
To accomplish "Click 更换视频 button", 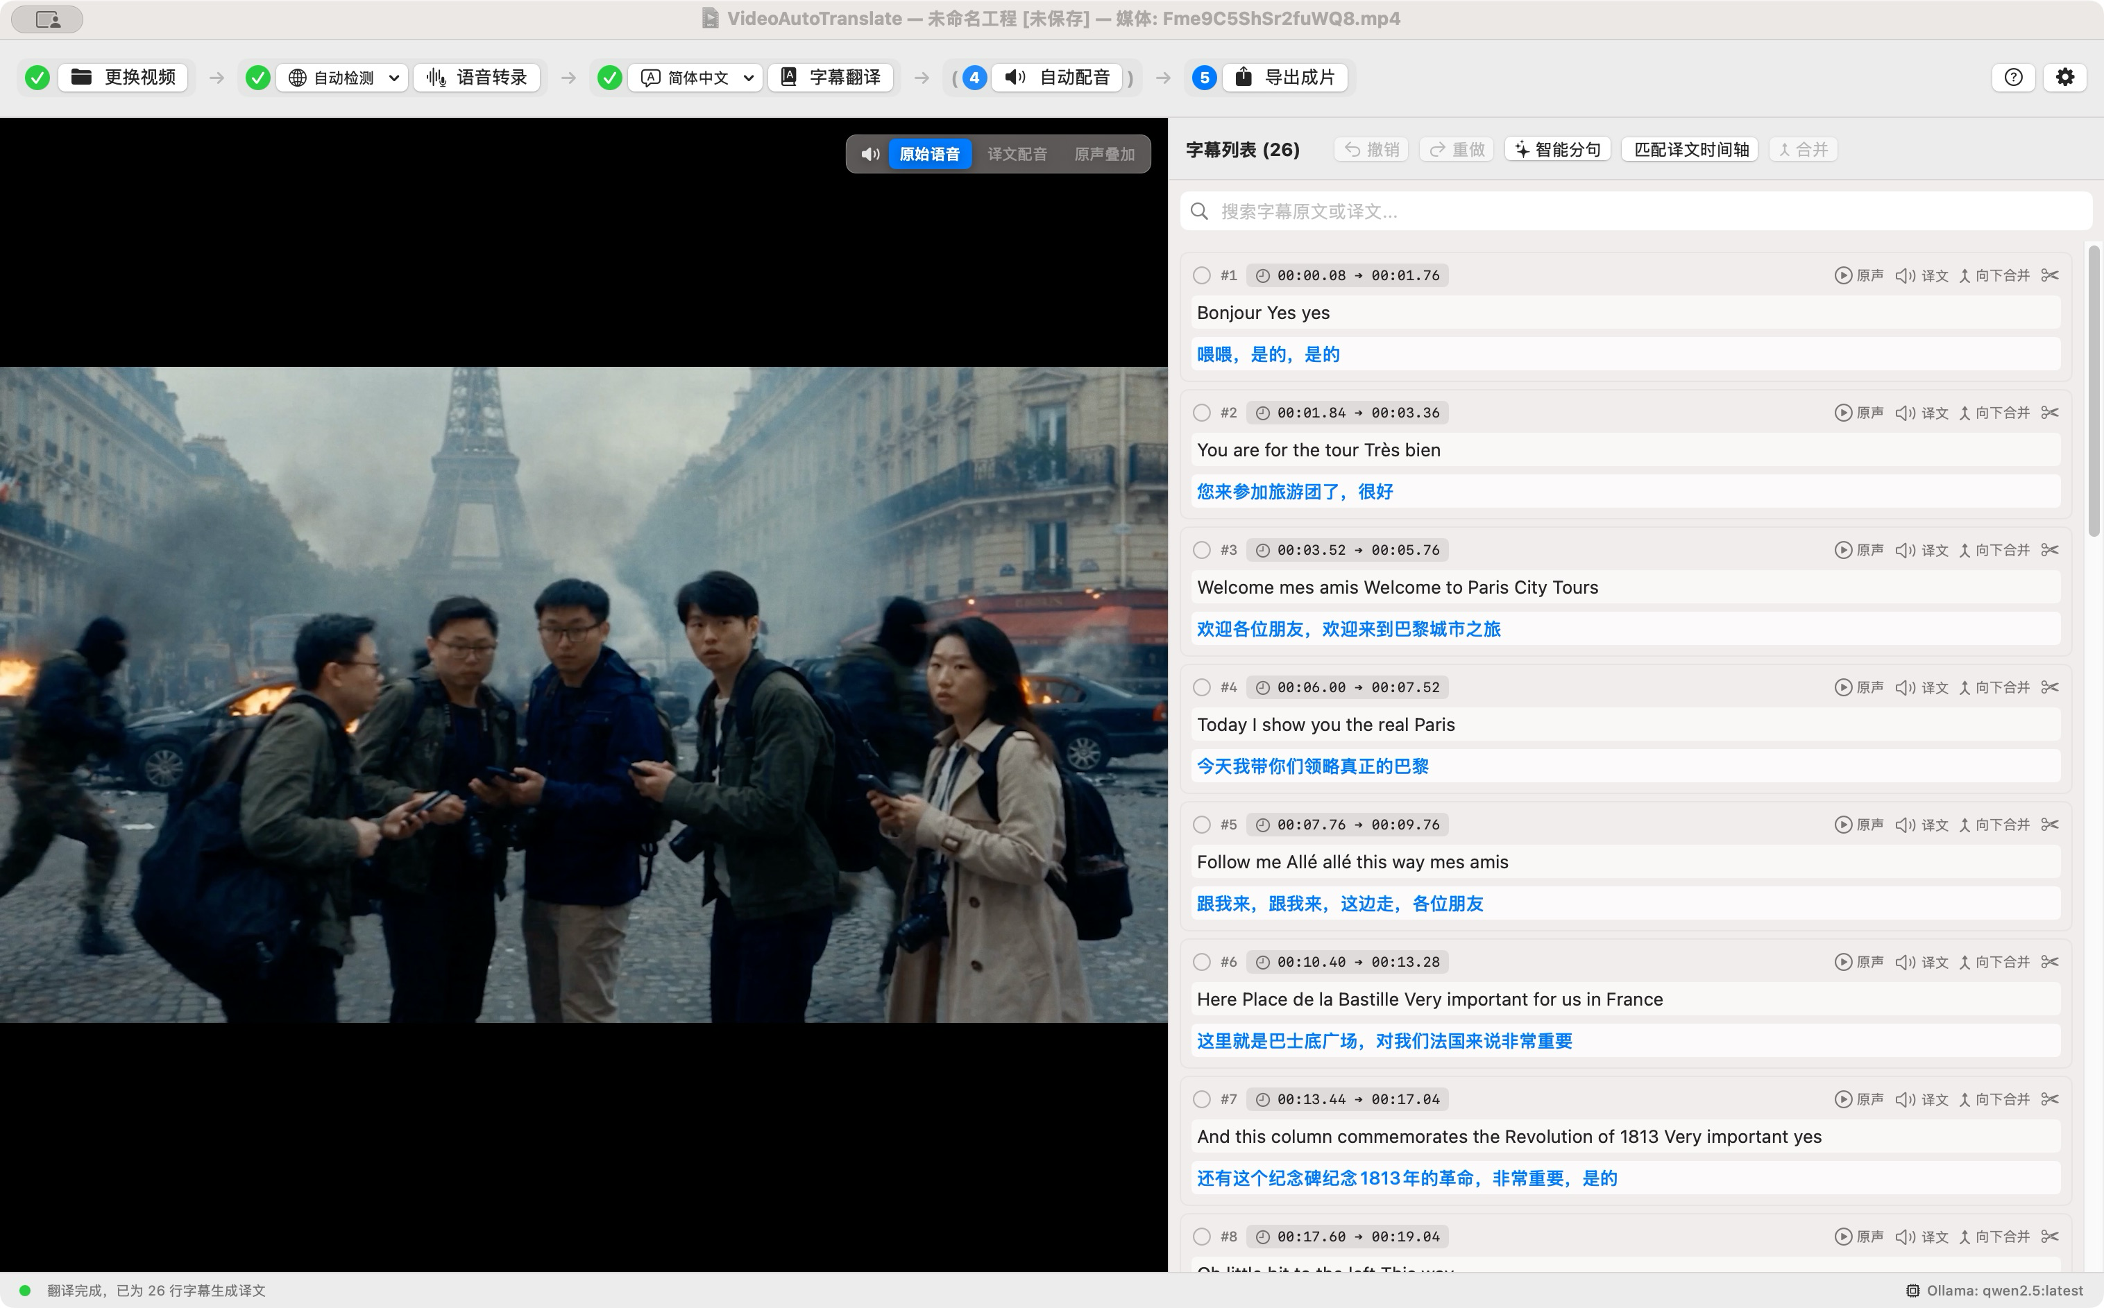I will 123,77.
